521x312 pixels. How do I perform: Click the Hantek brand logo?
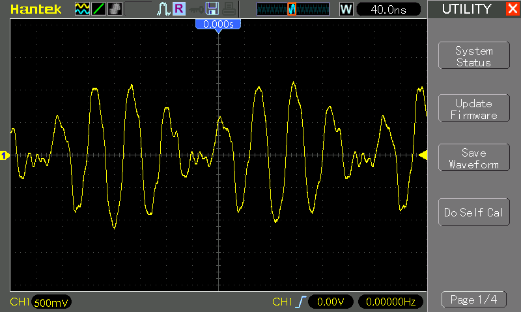36,9
